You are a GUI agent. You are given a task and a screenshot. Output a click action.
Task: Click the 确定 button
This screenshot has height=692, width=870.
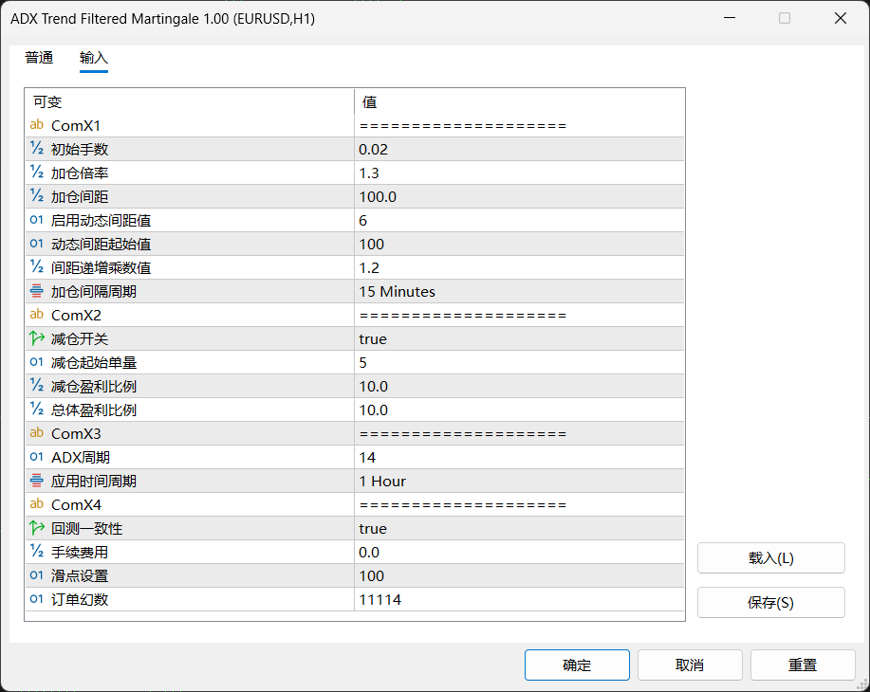click(577, 665)
